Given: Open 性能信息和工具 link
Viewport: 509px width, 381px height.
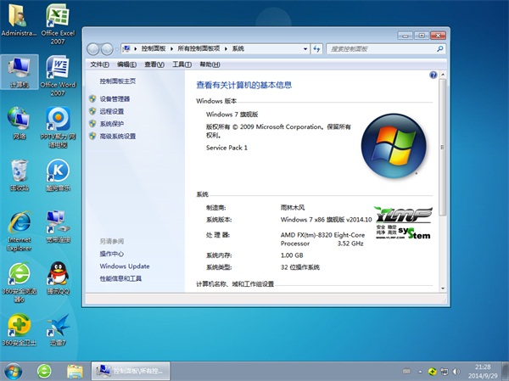Looking at the screenshot, I should pyautogui.click(x=120, y=278).
